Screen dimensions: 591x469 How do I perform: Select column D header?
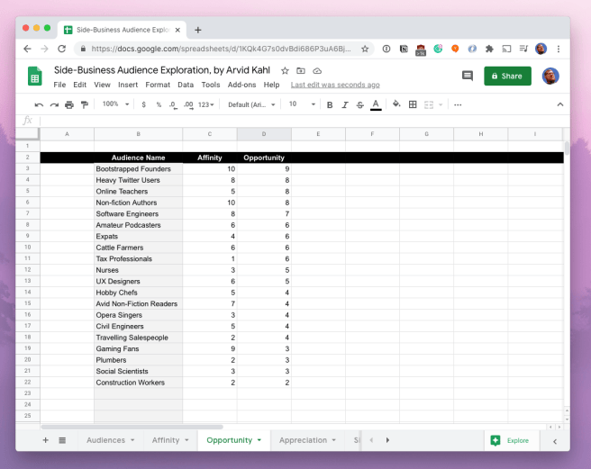(x=264, y=134)
